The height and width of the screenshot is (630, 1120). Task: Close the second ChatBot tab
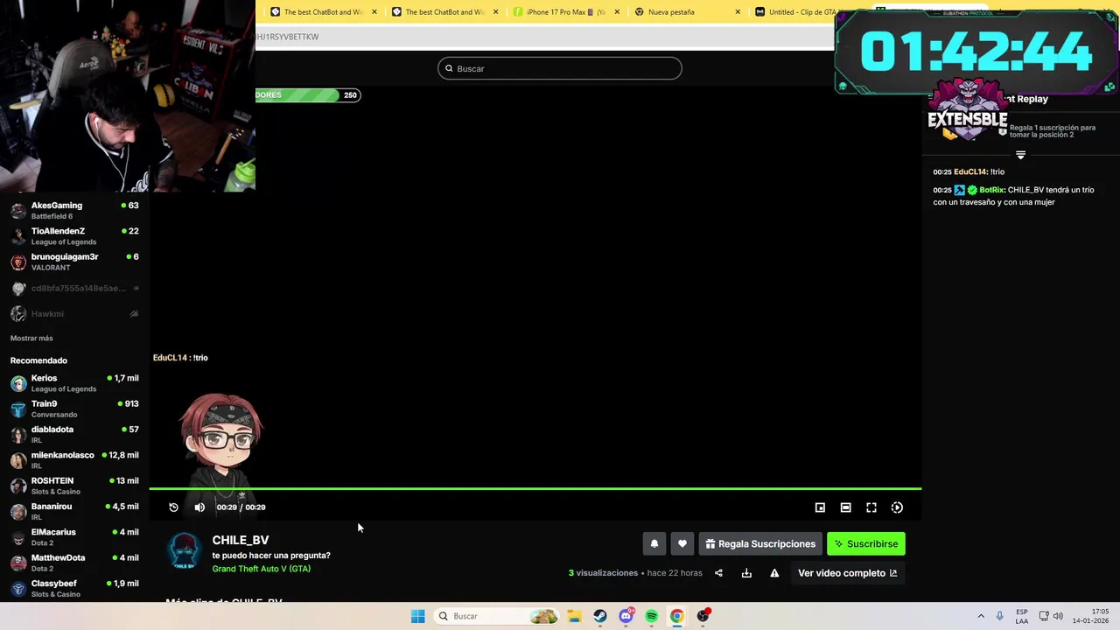coord(496,12)
